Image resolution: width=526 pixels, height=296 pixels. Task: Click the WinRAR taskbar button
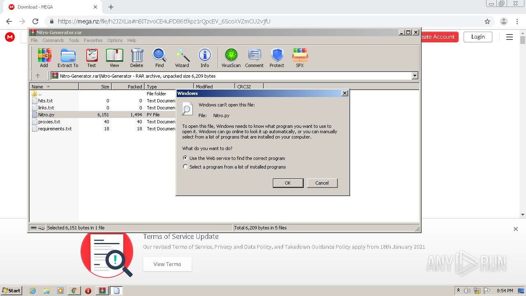point(102,291)
